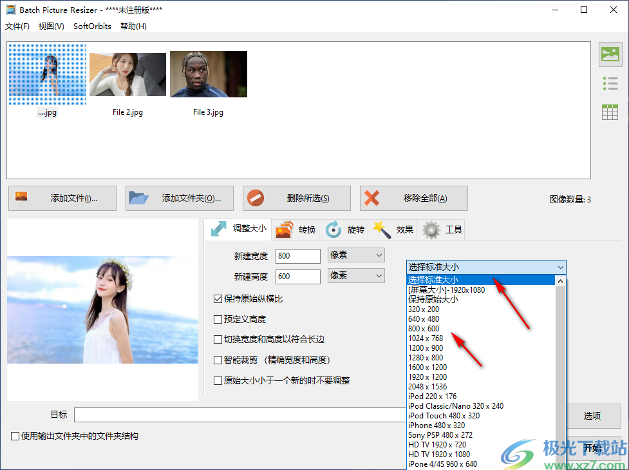The height and width of the screenshot is (470, 629).
Task: Click the red X 移除全部 icon
Action: coord(373,198)
